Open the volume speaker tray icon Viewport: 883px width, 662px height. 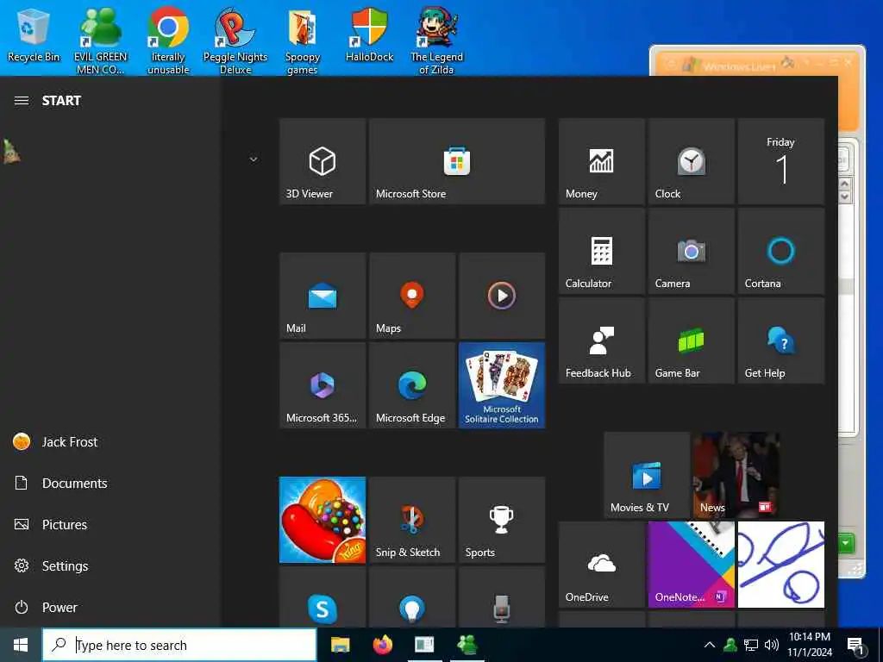[772, 645]
